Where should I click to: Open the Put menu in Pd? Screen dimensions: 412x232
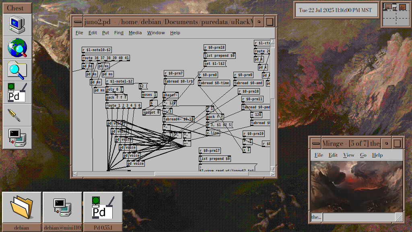[105, 33]
